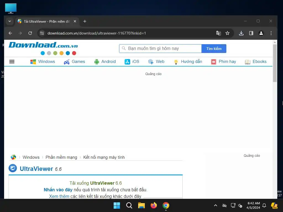Open Chrome three-dot menu
The height and width of the screenshot is (212, 283).
(271, 33)
